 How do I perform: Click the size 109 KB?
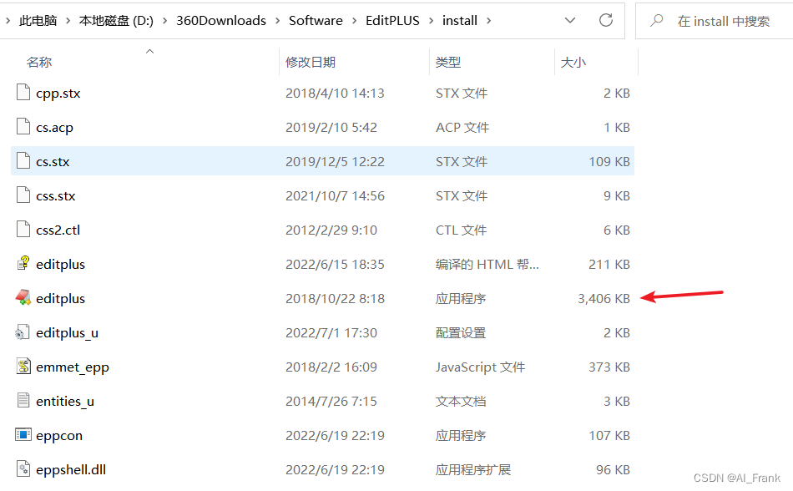pos(609,161)
